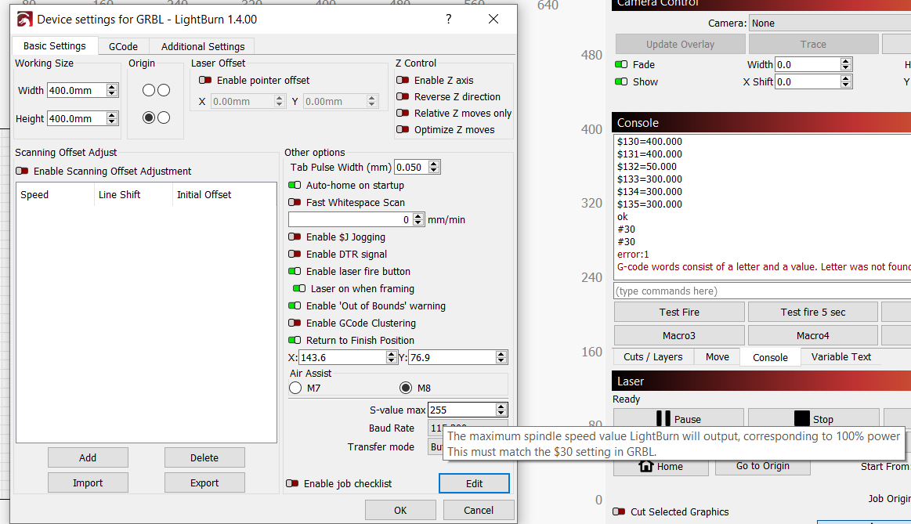The width and height of the screenshot is (911, 524).
Task: Close the Device settings dialog
Action: 493,19
